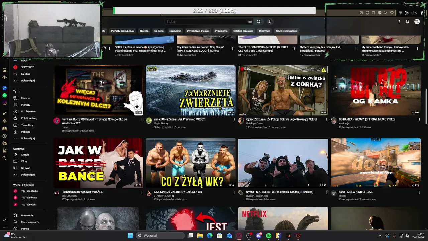Open options menu for donk video

(x=419, y=192)
